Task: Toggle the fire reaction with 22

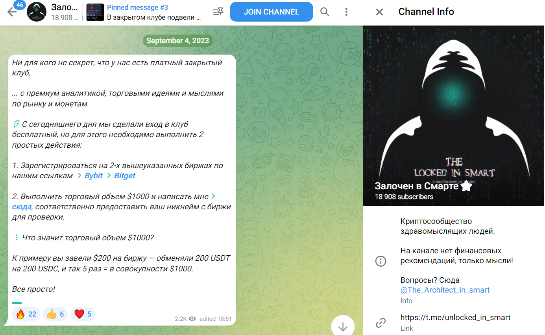Action: (26, 314)
